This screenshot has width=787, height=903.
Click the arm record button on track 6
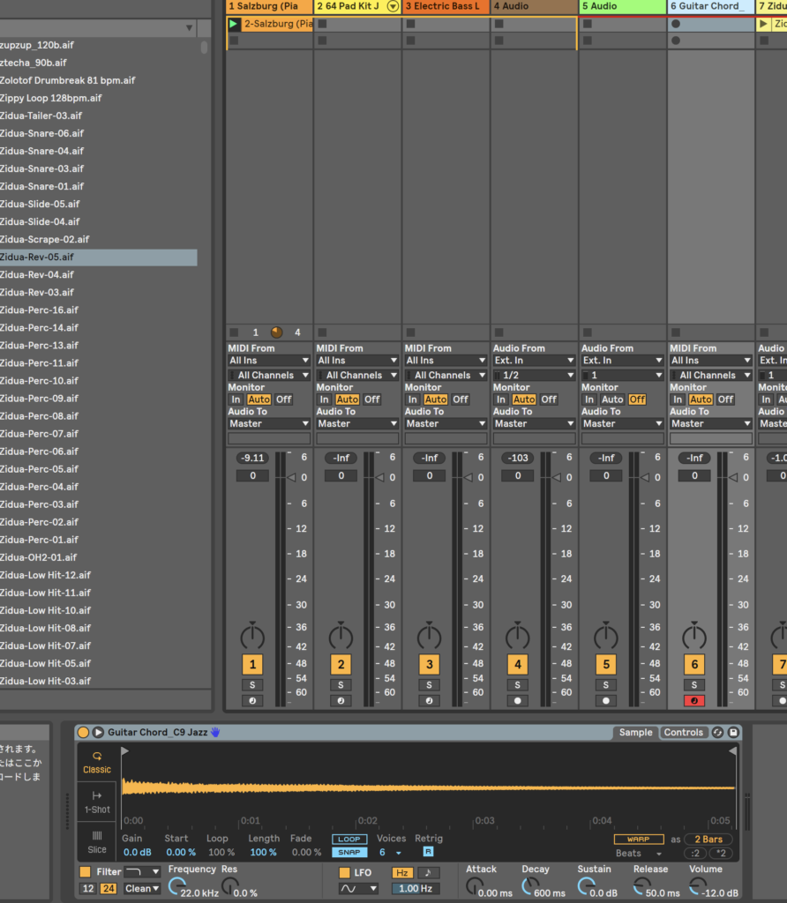[693, 701]
